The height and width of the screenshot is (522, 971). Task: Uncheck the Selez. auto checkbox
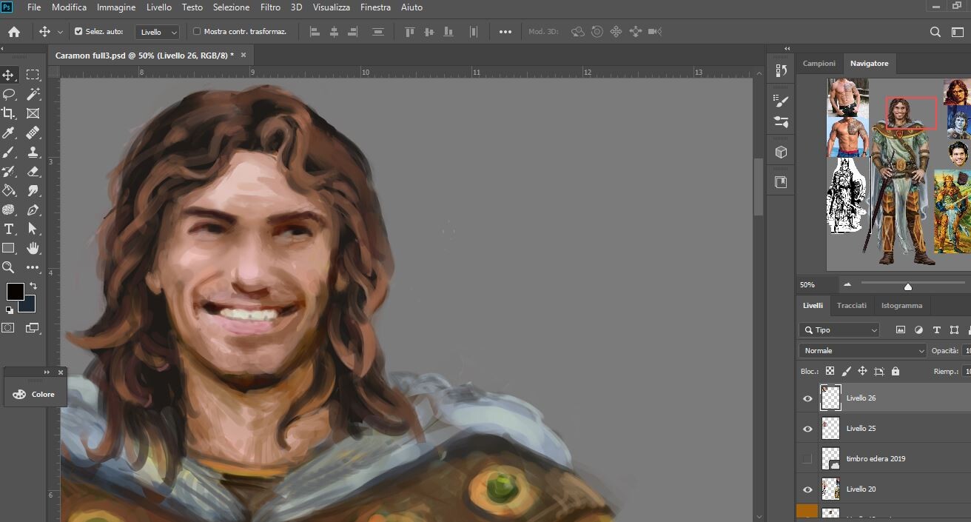point(78,32)
